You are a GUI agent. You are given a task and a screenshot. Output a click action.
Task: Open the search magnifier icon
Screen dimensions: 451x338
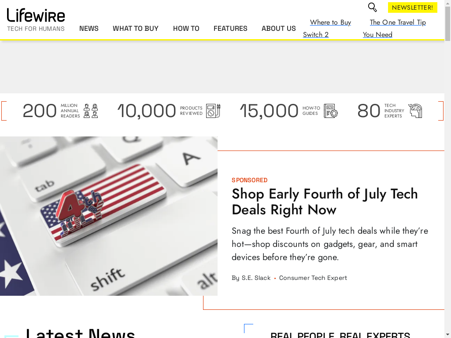[x=373, y=7]
